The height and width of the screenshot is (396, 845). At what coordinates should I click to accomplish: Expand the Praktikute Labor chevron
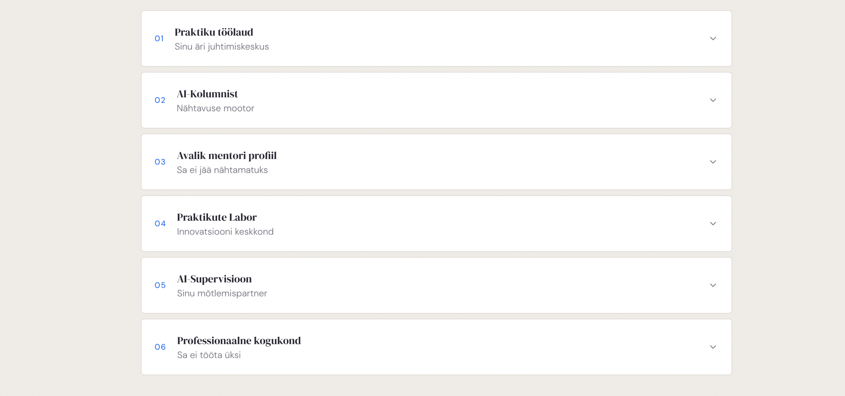[x=713, y=224]
